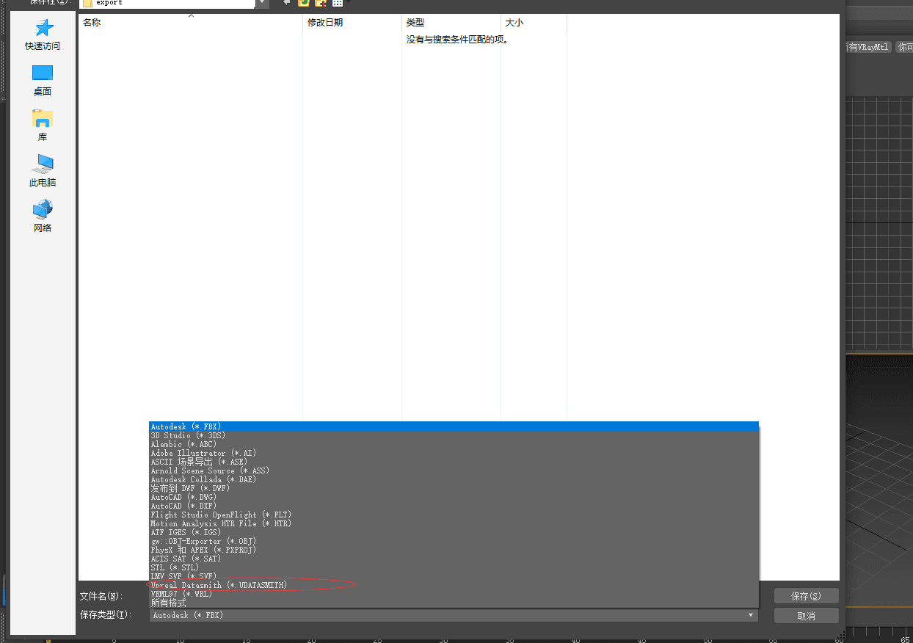
Task: Expand the 保存类型 file type combo box
Action: pos(454,615)
